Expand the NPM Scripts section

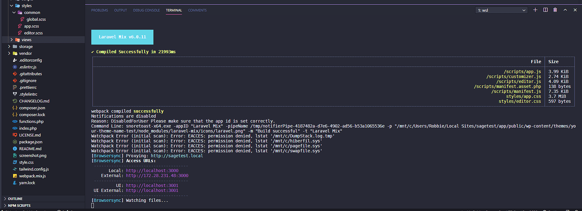pyautogui.click(x=19, y=206)
